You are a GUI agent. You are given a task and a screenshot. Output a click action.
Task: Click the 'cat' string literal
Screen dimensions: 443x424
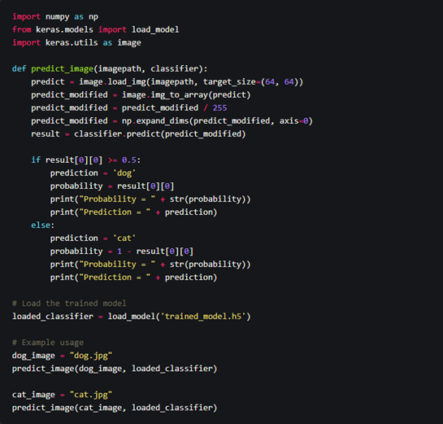(124, 238)
